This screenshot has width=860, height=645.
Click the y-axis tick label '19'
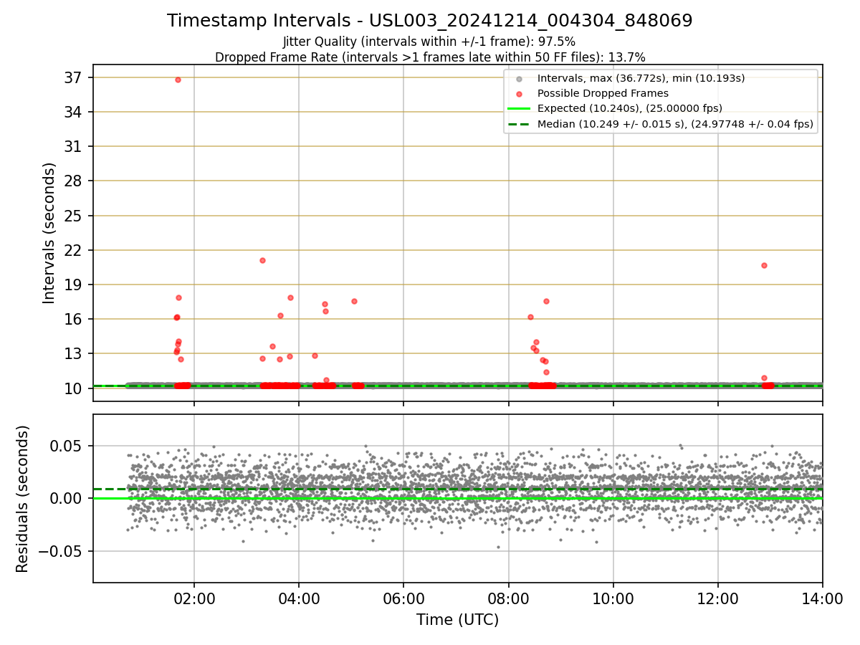tap(75, 285)
